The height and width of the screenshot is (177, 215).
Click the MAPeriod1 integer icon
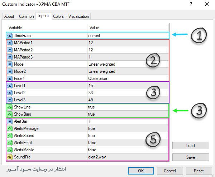click(x=9, y=43)
